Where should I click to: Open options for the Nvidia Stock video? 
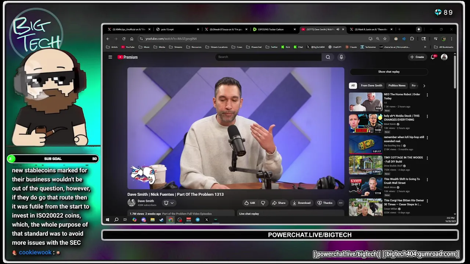[x=427, y=117]
